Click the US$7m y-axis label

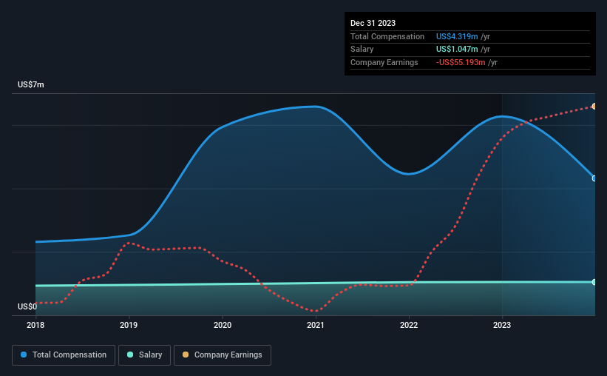click(31, 84)
